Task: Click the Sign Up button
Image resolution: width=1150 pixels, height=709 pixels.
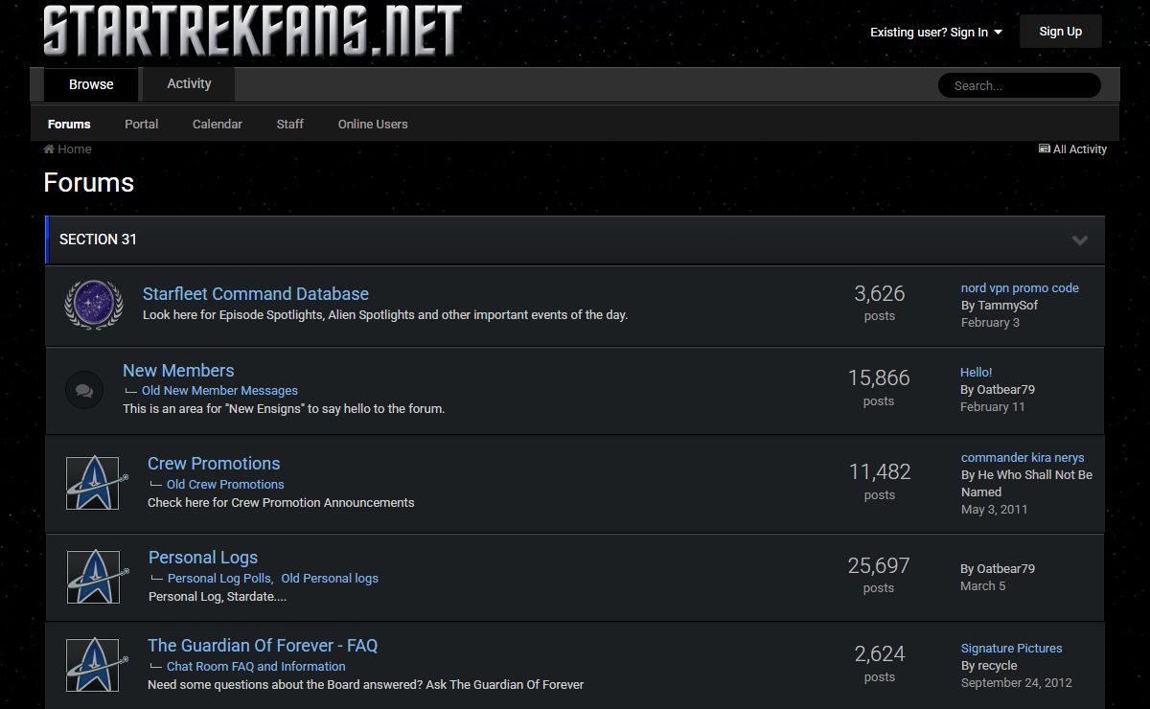Action: pyautogui.click(x=1061, y=32)
